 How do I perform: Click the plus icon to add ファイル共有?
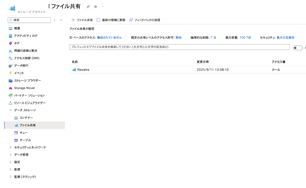pos(73,20)
